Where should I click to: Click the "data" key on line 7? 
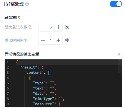click(39, 94)
